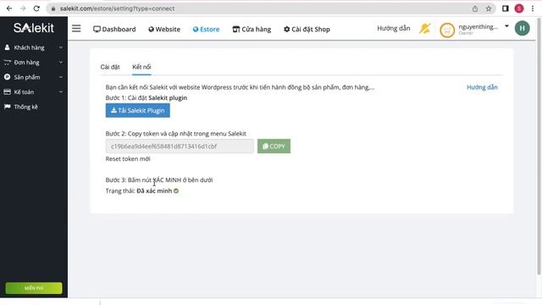Click the page vertical scrollbar
Image resolution: width=542 pixels, height=305 pixels.
click(539, 147)
